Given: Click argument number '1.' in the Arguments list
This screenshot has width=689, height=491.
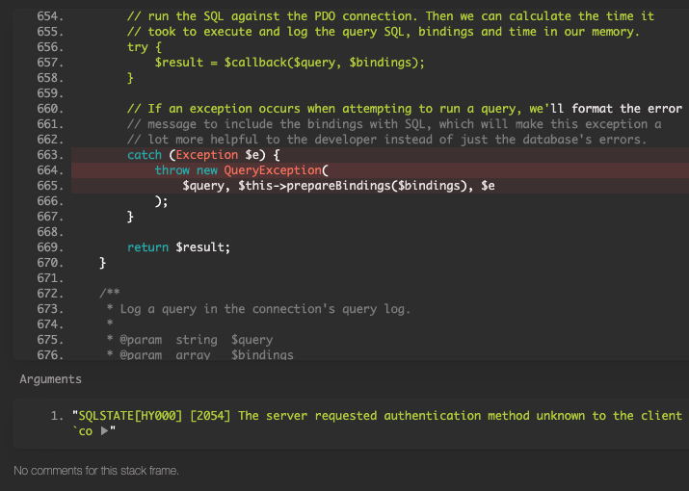Looking at the screenshot, I should point(57,416).
